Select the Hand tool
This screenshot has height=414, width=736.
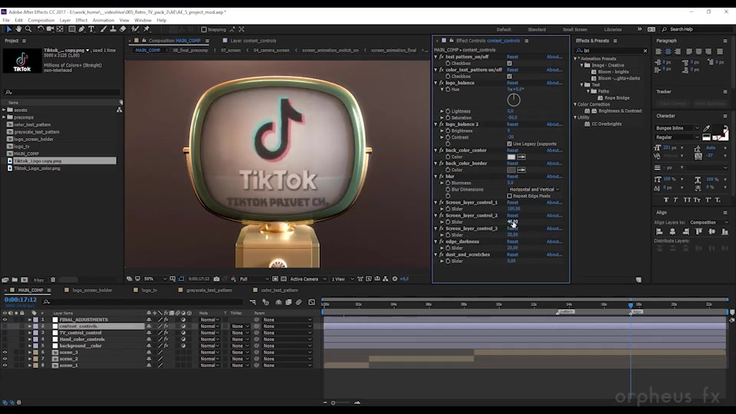point(18,29)
